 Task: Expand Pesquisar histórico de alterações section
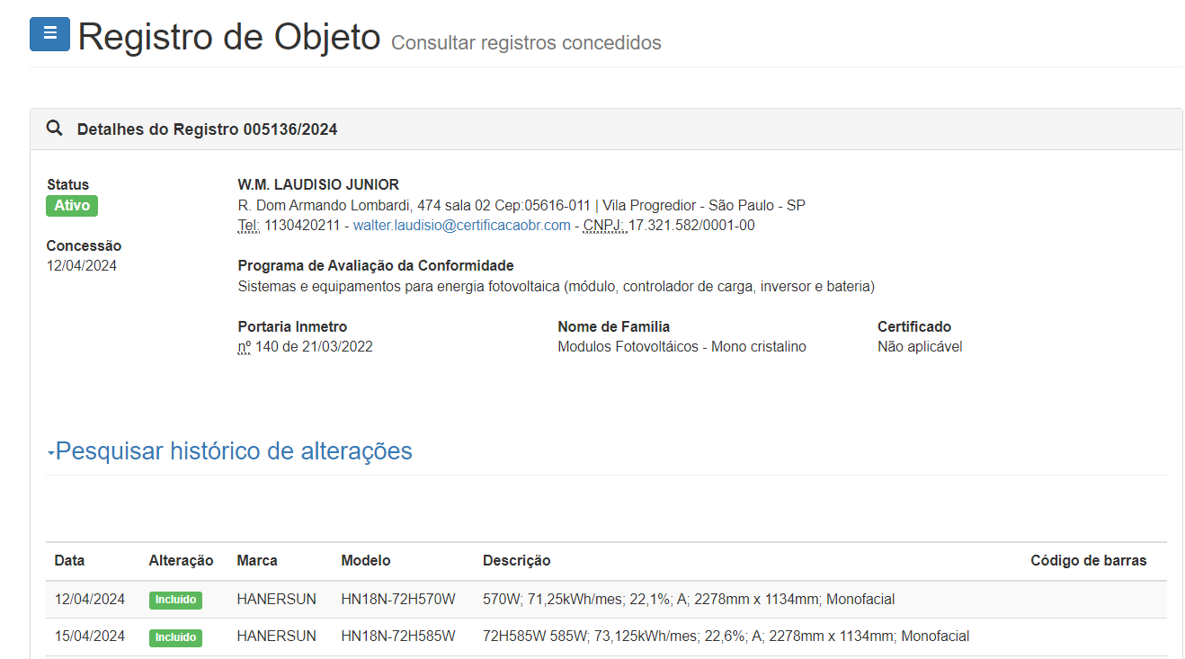click(x=233, y=451)
